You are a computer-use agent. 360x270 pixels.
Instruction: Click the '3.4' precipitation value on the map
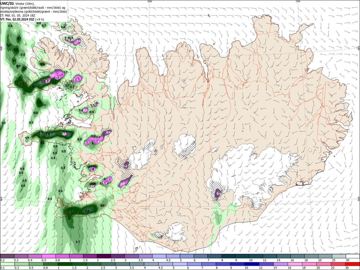click(x=48, y=134)
